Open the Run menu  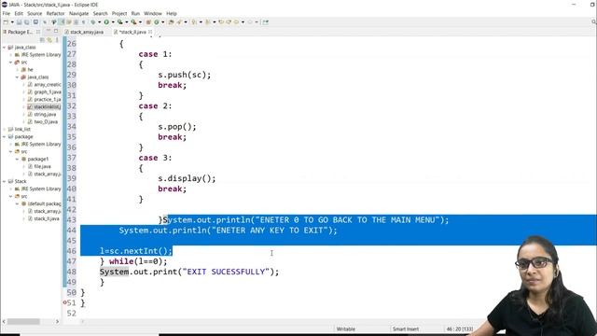[135, 13]
